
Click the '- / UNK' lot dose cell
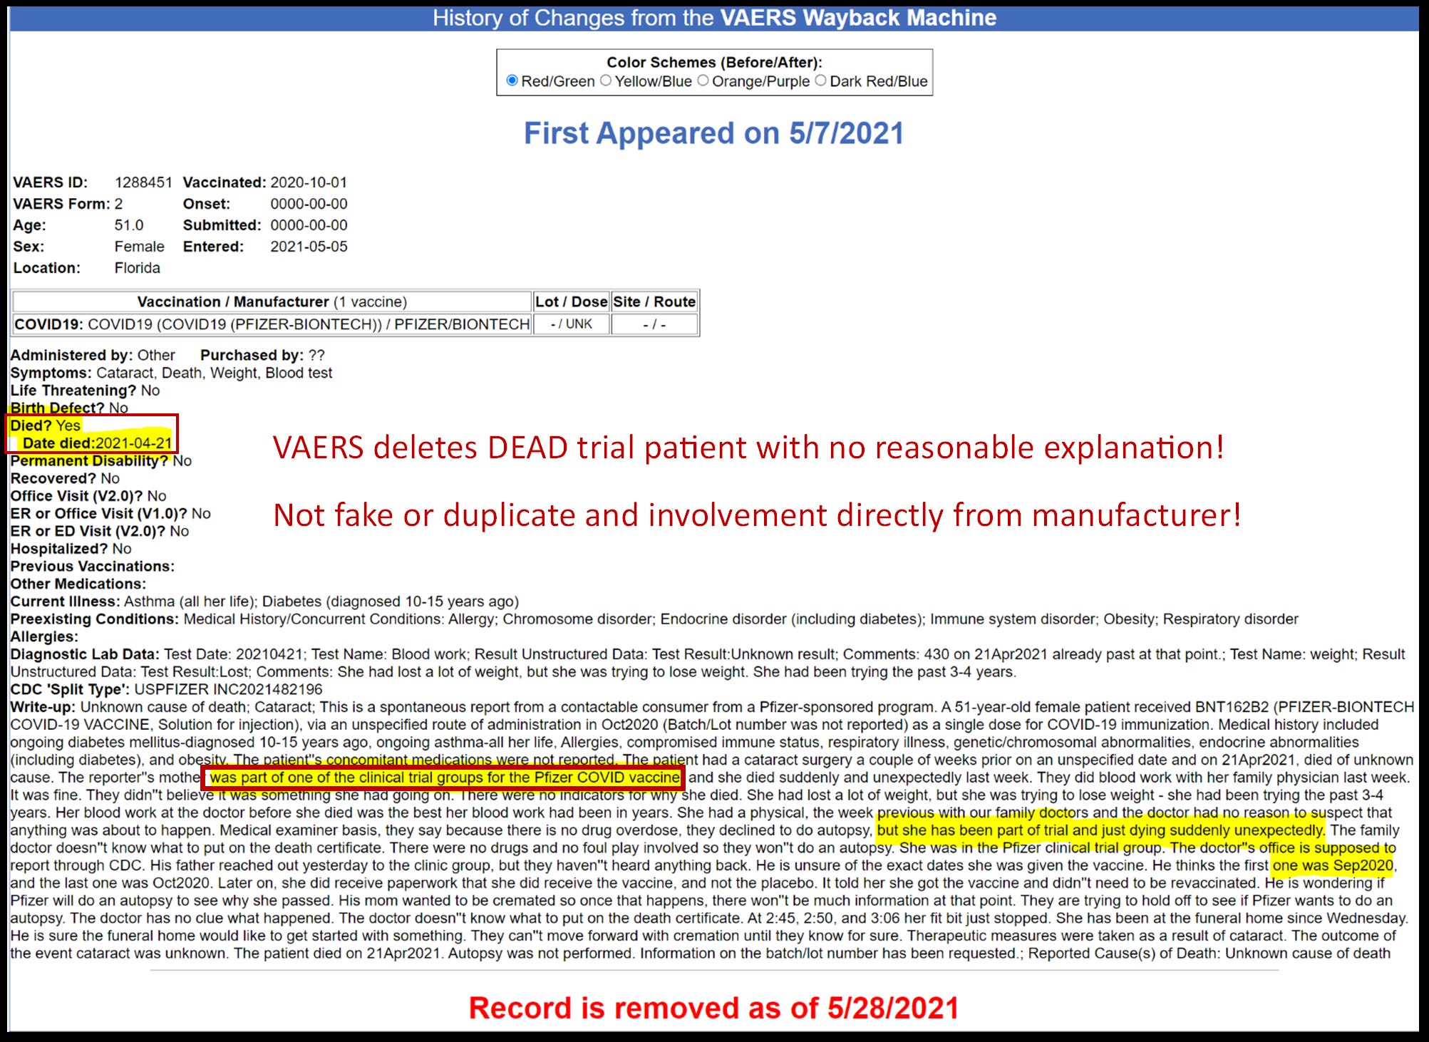pos(572,324)
